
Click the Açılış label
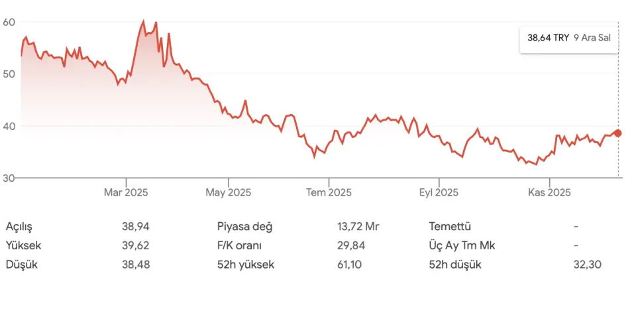coord(19,226)
